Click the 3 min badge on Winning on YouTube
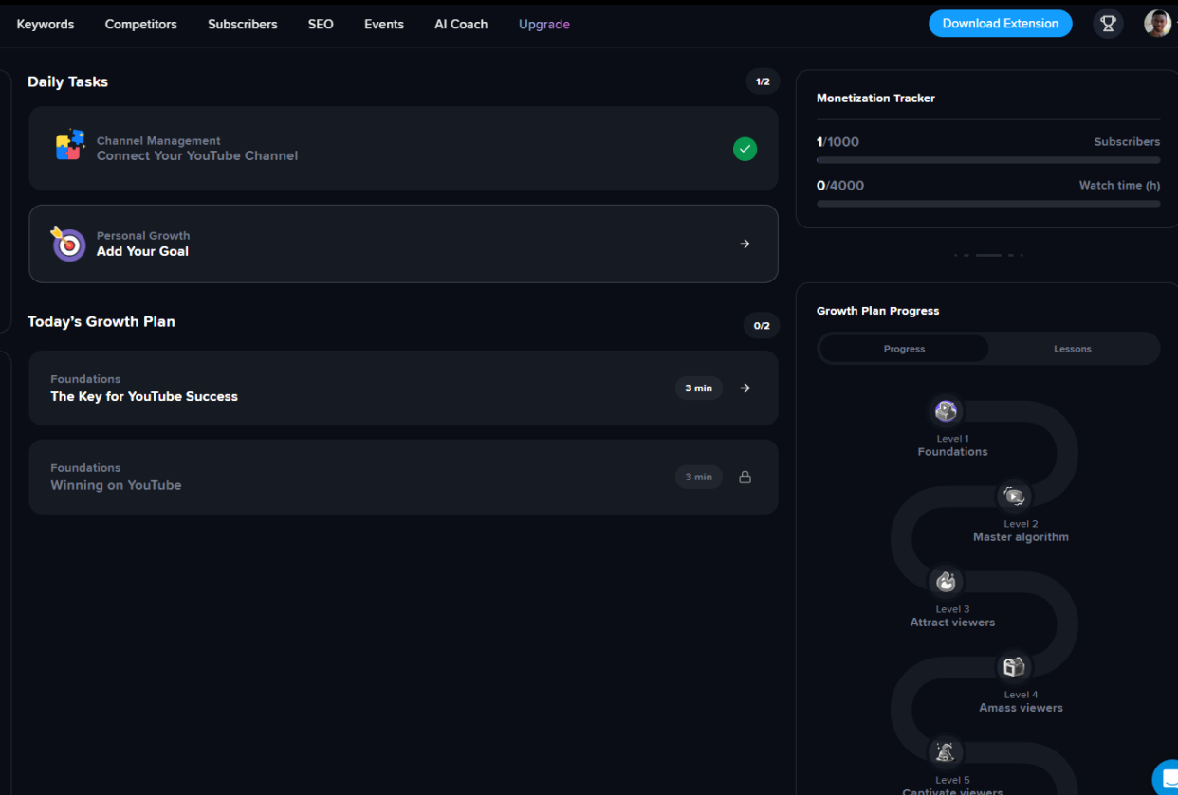This screenshot has height=795, width=1178. (x=699, y=477)
